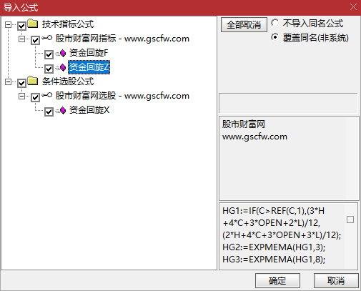Image resolution: width=361 pixels, height=291 pixels.
Task: Click the key icon beside 股市财富网指标
Action: tap(46, 38)
